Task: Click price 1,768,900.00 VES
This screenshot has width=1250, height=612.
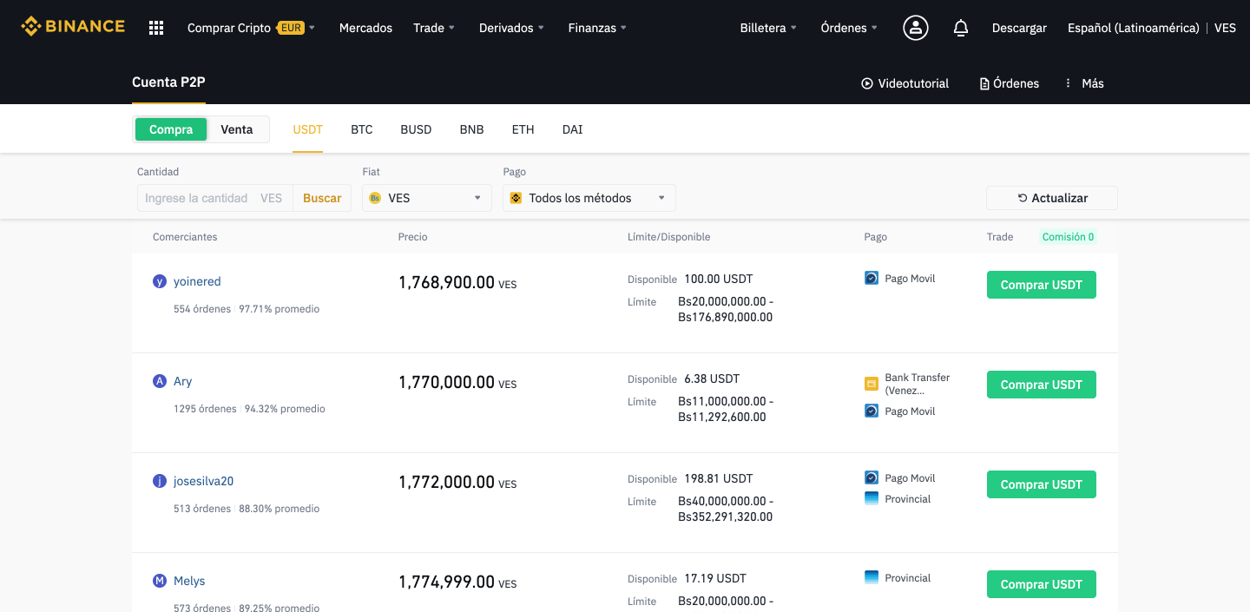Action: (457, 283)
